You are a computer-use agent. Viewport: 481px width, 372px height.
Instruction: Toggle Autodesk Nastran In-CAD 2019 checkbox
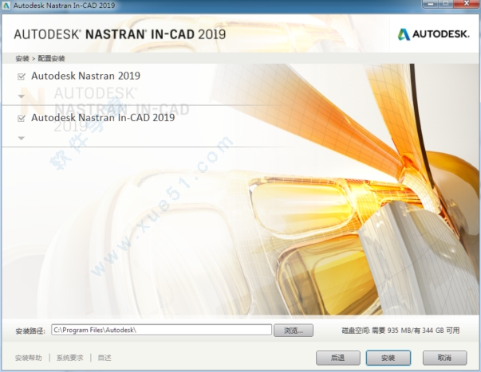pyautogui.click(x=22, y=118)
